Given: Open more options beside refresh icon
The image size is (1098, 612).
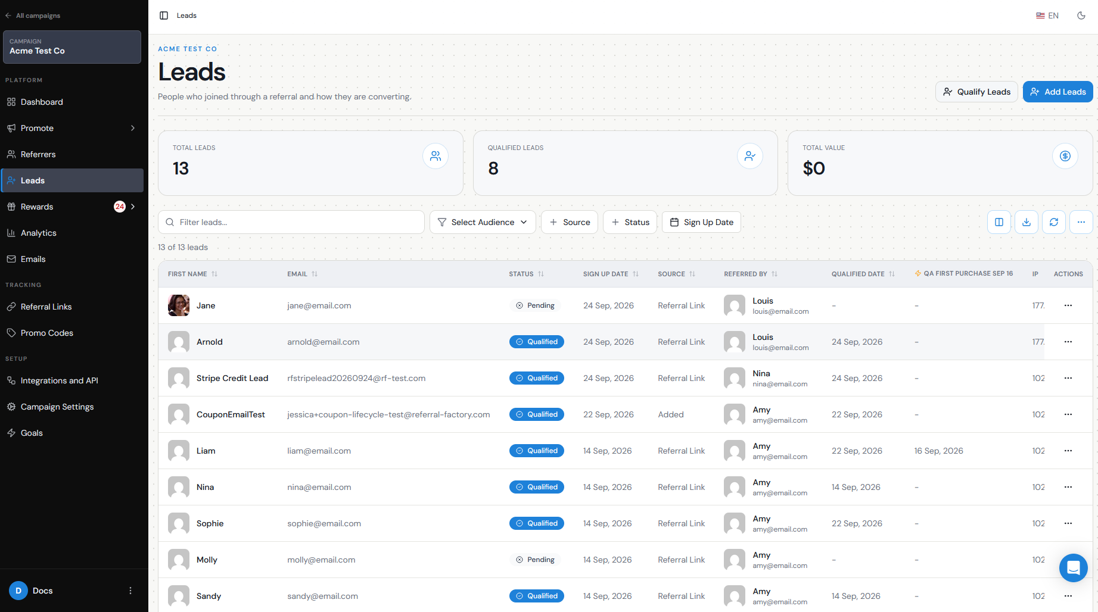Looking at the screenshot, I should [x=1081, y=222].
